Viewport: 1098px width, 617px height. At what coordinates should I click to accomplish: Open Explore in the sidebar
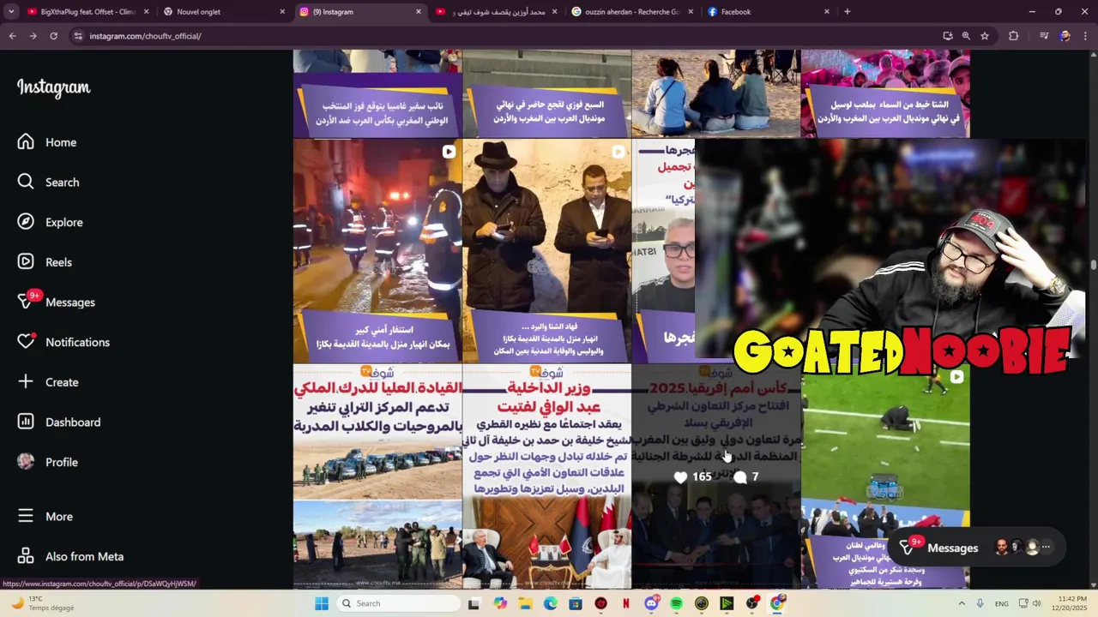click(x=51, y=222)
